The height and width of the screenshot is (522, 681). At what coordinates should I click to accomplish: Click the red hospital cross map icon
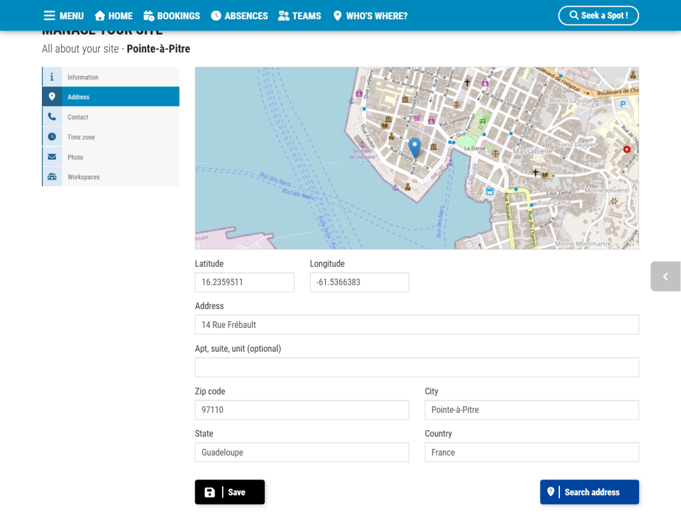click(626, 150)
